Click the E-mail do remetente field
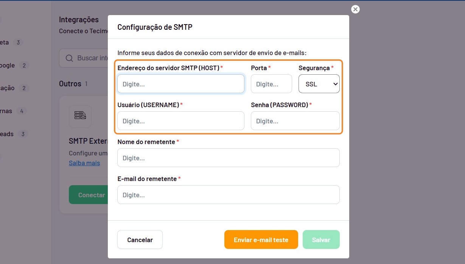465x264 pixels. pos(229,195)
